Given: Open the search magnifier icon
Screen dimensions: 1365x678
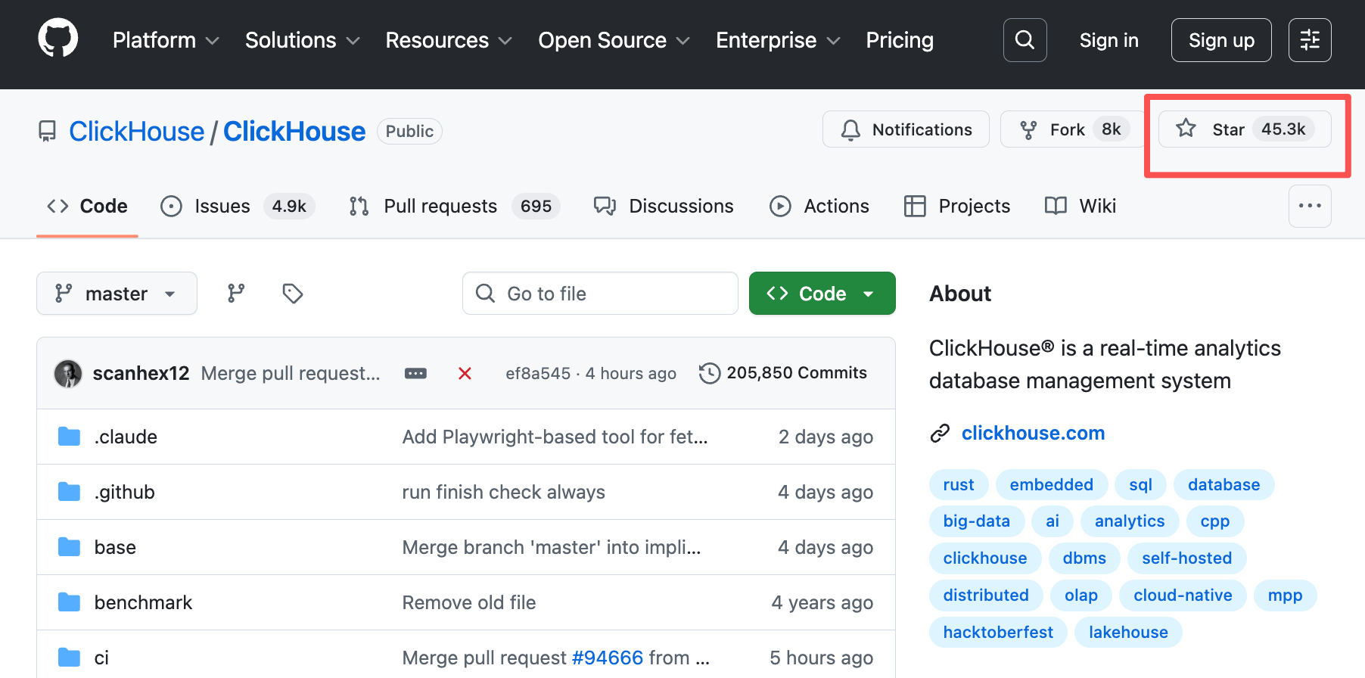Looking at the screenshot, I should point(1025,40).
